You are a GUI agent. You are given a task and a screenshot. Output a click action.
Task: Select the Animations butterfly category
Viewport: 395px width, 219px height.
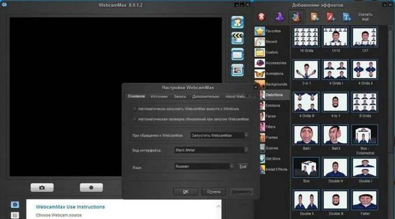[x=272, y=74]
